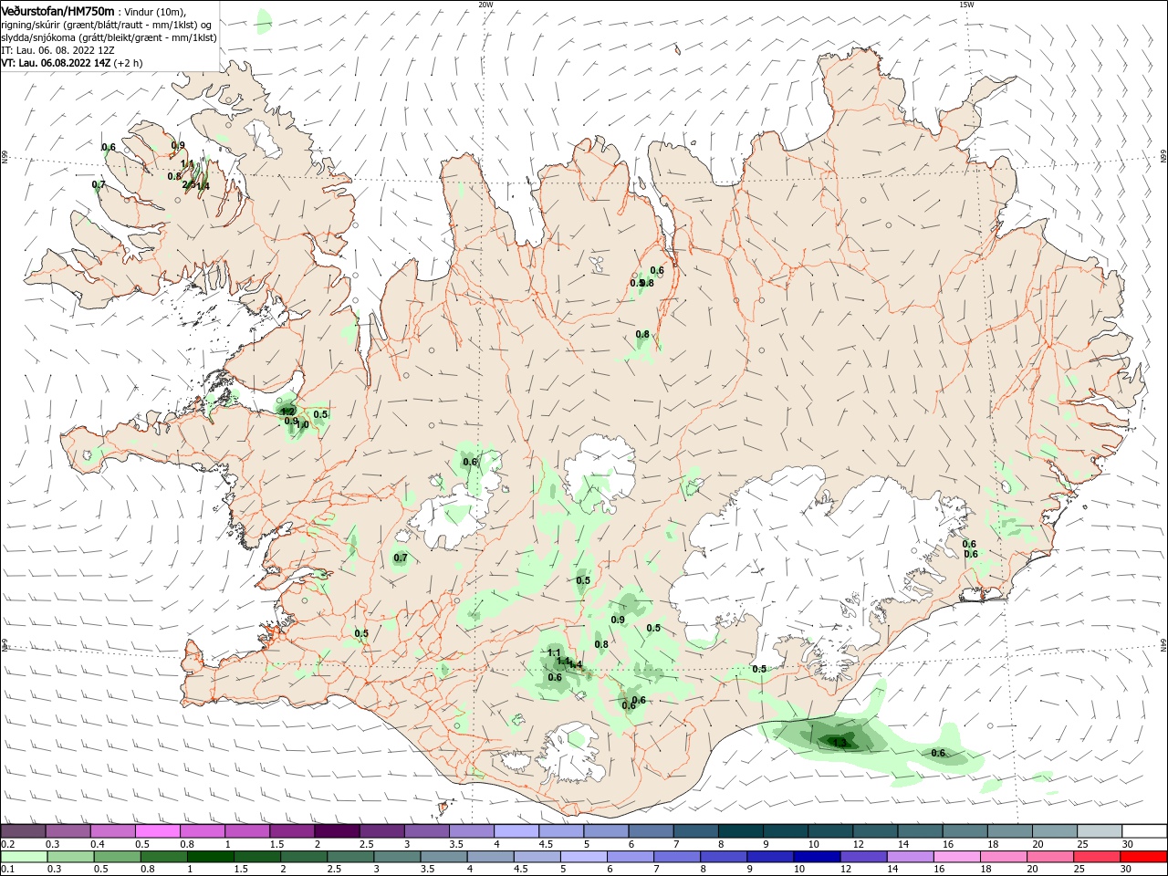Click the 'IT: Lau. 06. 08. 2022 12Z' line
This screenshot has width=1168, height=876.
coord(57,50)
